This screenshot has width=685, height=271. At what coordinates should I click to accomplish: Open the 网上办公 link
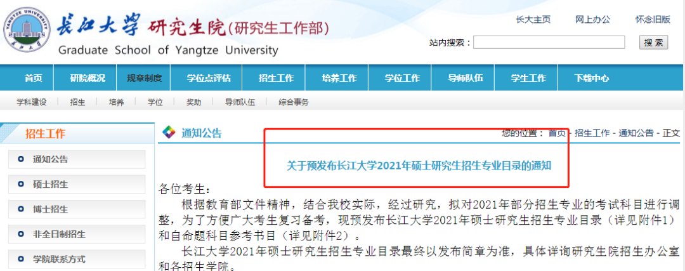[x=592, y=19]
